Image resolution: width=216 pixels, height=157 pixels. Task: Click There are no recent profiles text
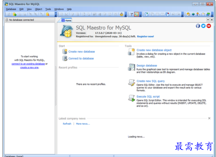[x=91, y=84]
